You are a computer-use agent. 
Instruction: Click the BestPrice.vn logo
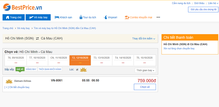(x=22, y=7)
